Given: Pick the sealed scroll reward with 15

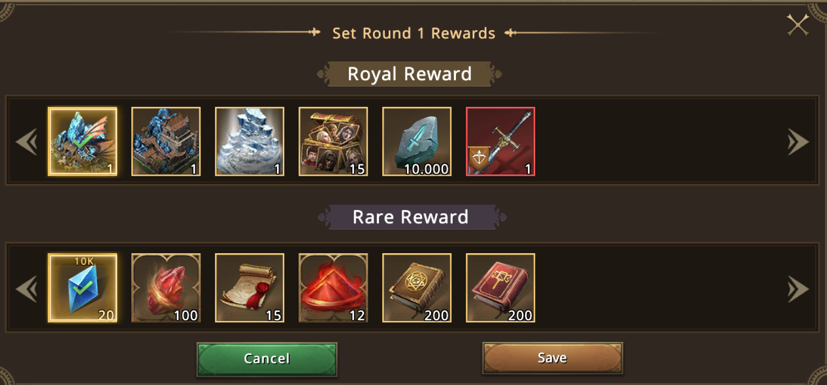Looking at the screenshot, I should pyautogui.click(x=250, y=288).
